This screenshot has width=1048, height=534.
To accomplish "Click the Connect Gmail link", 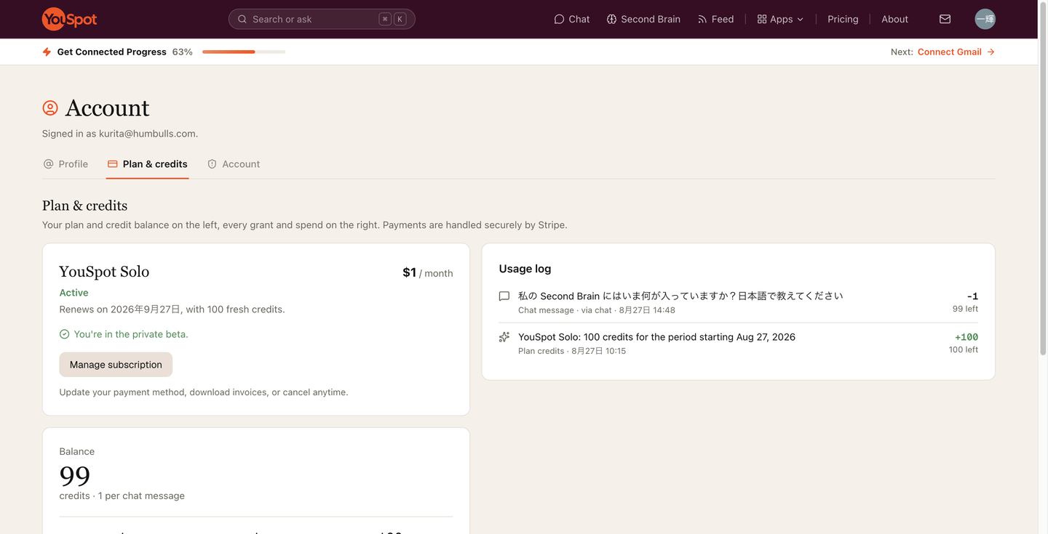I will click(956, 52).
